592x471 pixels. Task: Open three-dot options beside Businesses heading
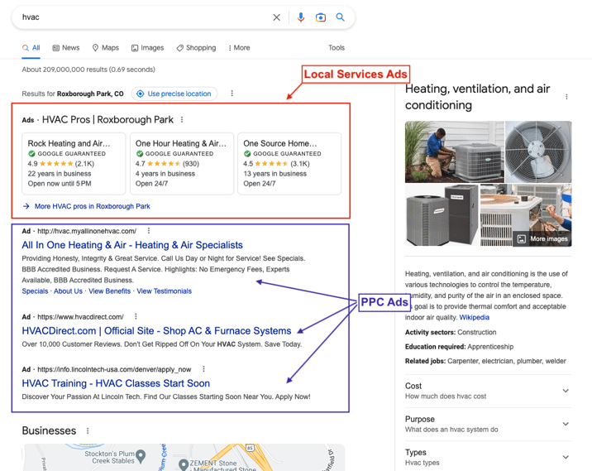[88, 430]
